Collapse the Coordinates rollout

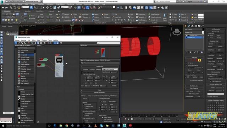(x=100, y=66)
